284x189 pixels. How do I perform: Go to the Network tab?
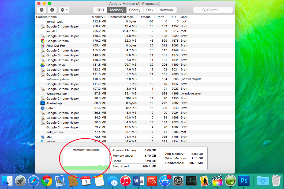click(x=166, y=10)
